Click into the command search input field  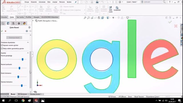153,2
